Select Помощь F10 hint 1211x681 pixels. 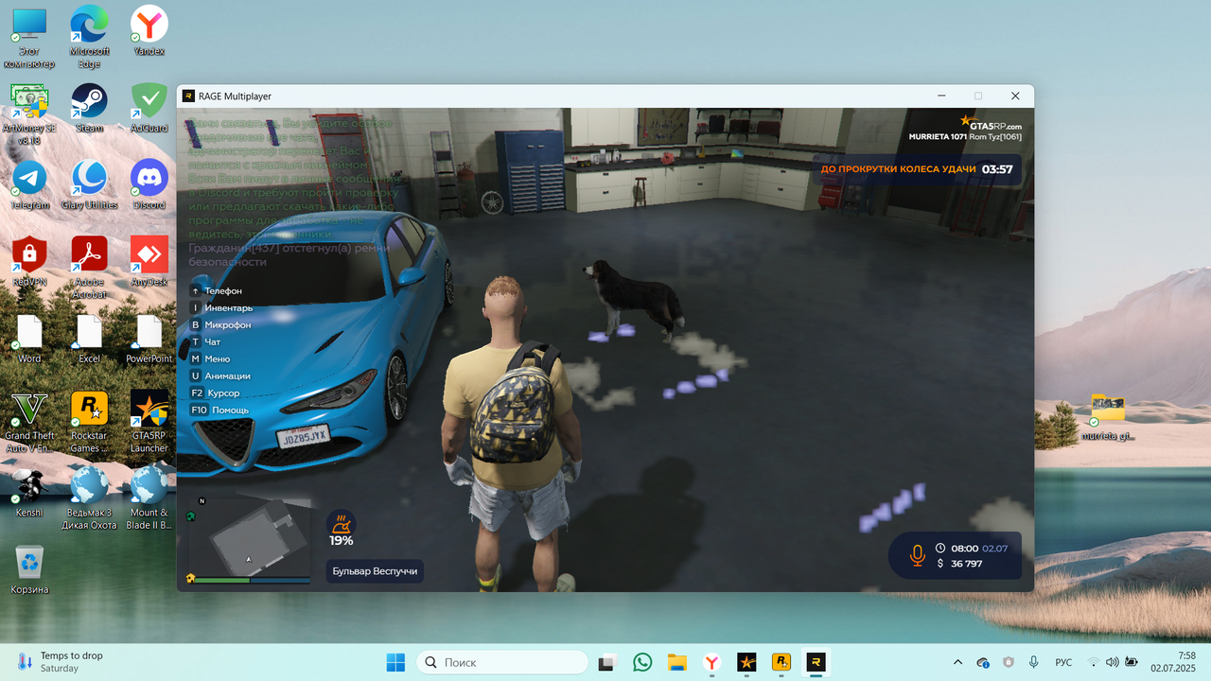coord(219,410)
